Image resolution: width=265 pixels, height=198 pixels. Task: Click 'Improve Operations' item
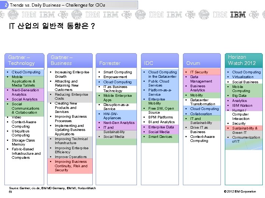click(71, 157)
